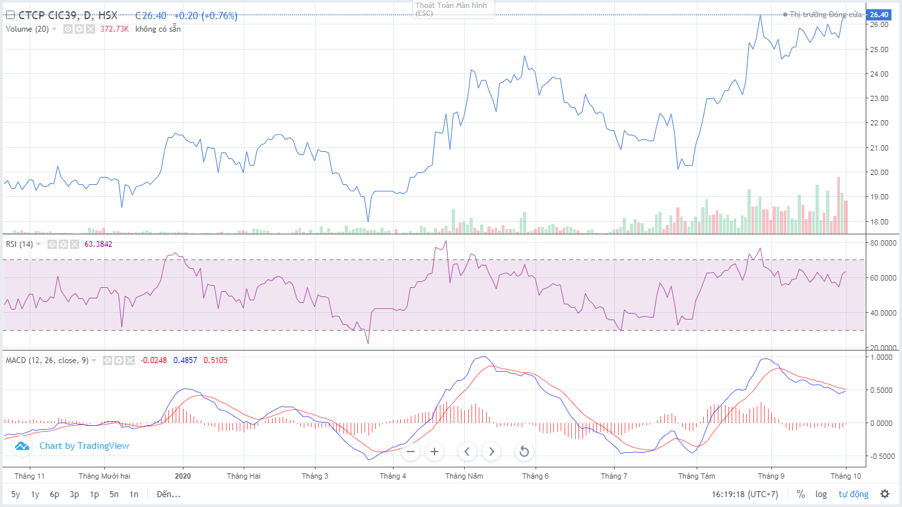
Task: Click the MACD line value 0.4857
Action: click(185, 360)
